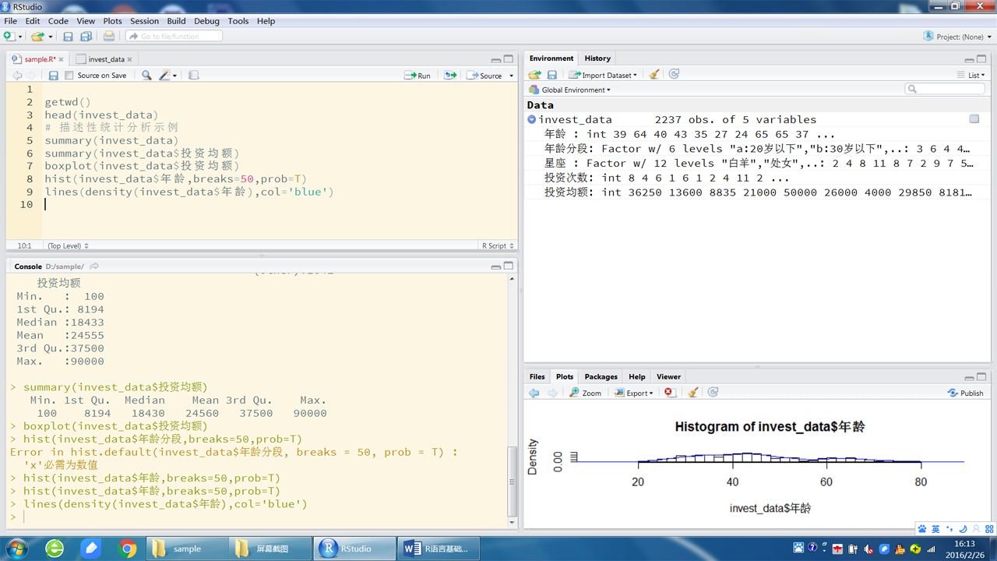Viewport: 997px width, 561px height.
Task: Click the Print icon in main toolbar
Action: (109, 37)
